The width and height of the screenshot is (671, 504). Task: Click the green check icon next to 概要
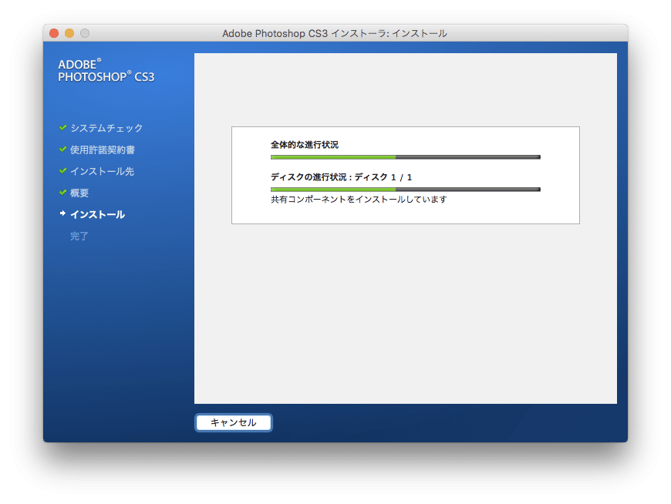(x=61, y=193)
